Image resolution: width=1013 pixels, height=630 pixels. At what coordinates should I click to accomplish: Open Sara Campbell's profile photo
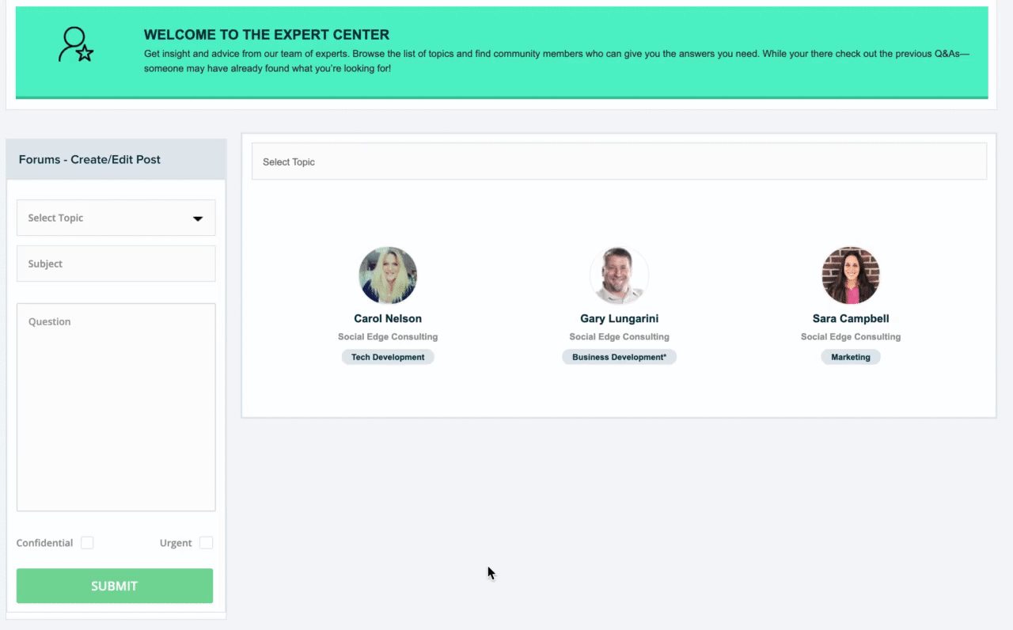click(851, 275)
